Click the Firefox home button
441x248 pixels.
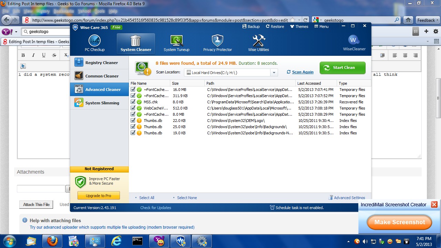click(408, 20)
